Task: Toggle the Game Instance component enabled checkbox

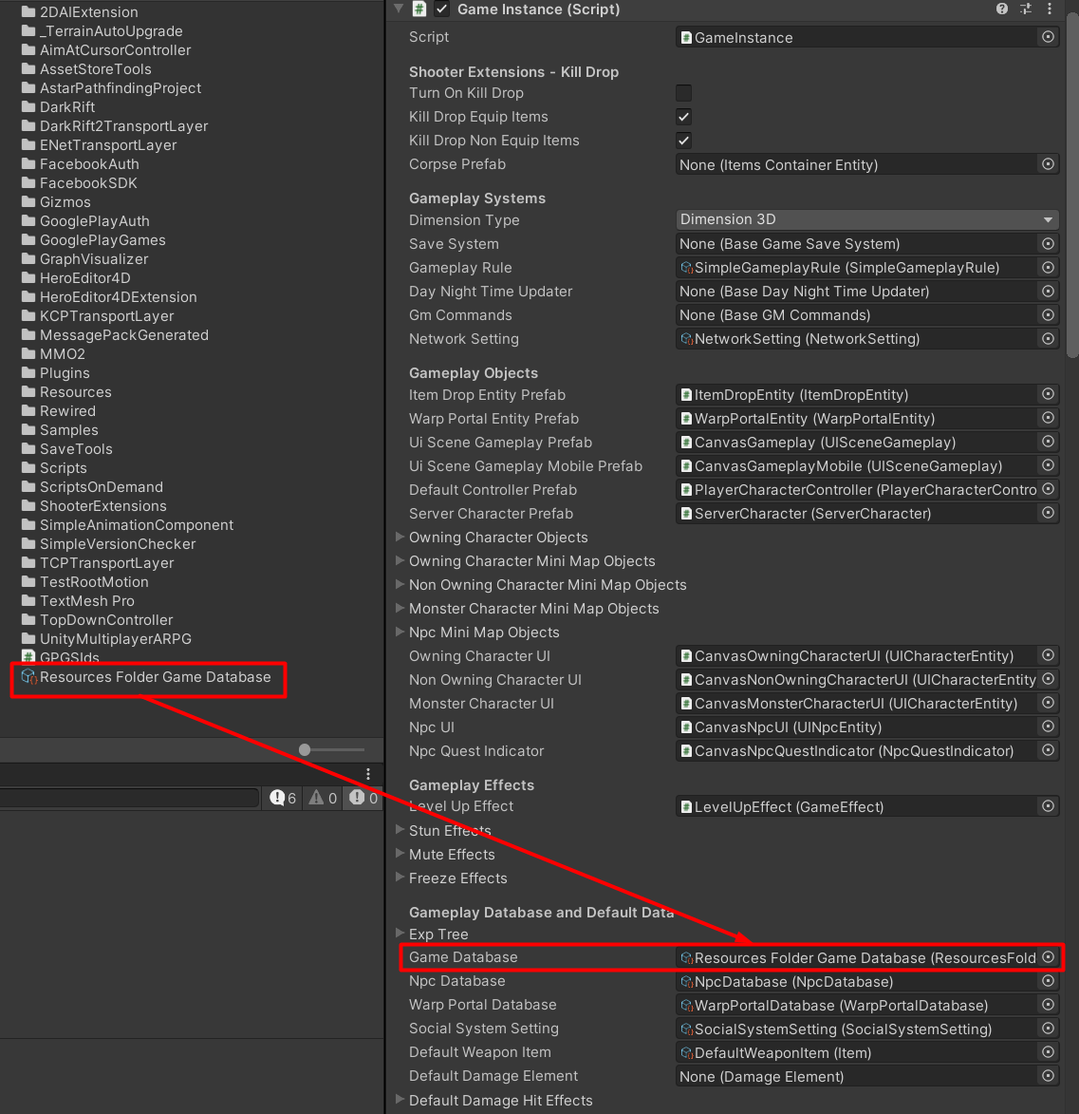Action: [x=442, y=9]
